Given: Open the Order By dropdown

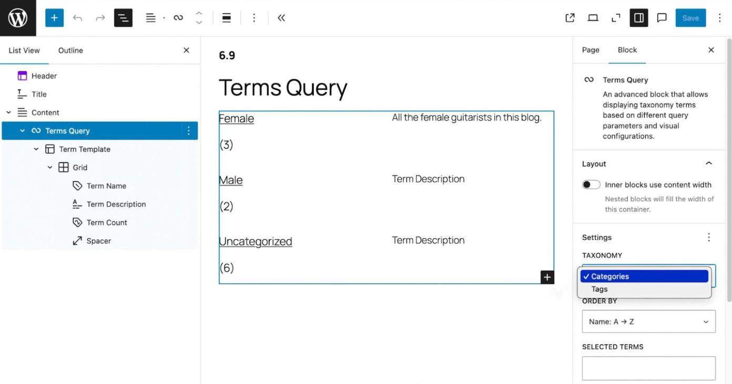Looking at the screenshot, I should tap(648, 321).
